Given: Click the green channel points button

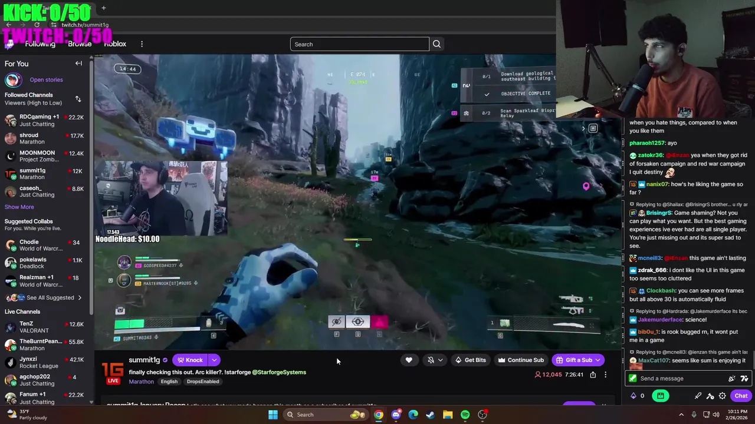Looking at the screenshot, I should point(661,396).
